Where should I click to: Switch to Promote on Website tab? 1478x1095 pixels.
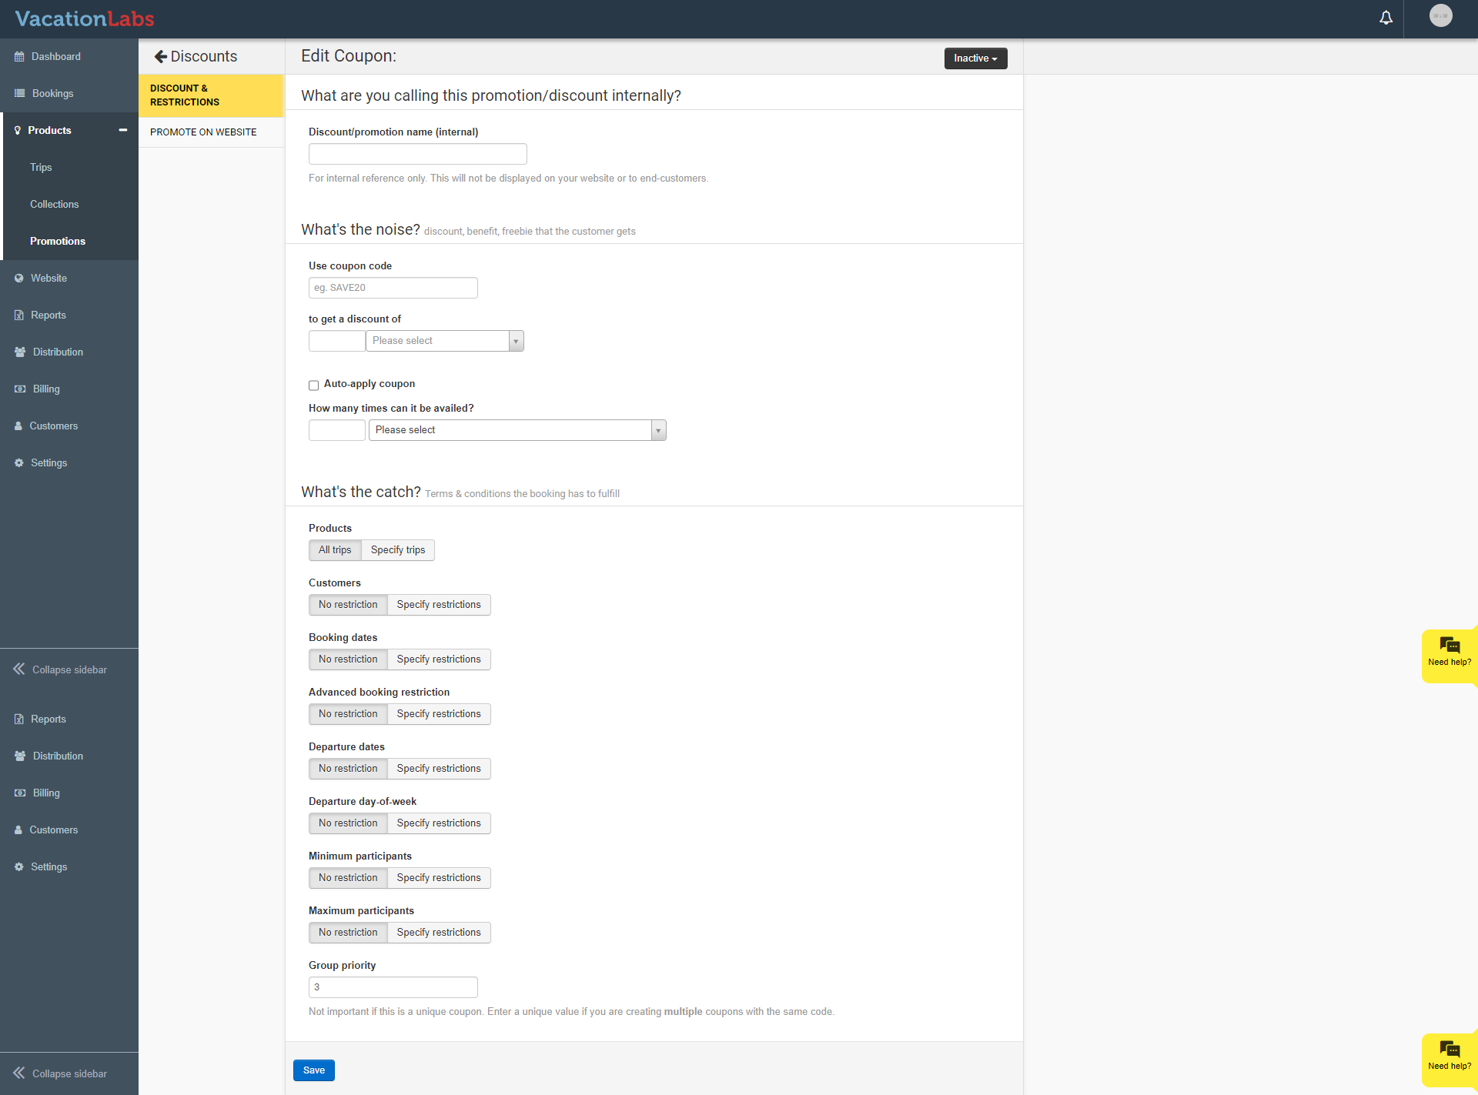203,132
